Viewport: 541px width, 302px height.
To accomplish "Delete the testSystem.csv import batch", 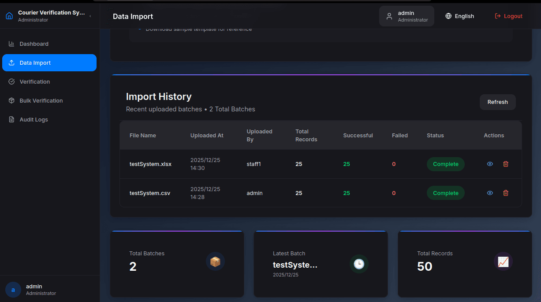I will tap(506, 193).
